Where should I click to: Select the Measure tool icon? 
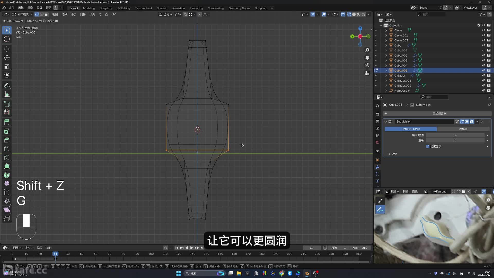(x=7, y=94)
